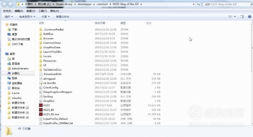This screenshot has height=137, width=253.
Task: Select the H1Z1 application icon
Action: [x=41, y=105]
